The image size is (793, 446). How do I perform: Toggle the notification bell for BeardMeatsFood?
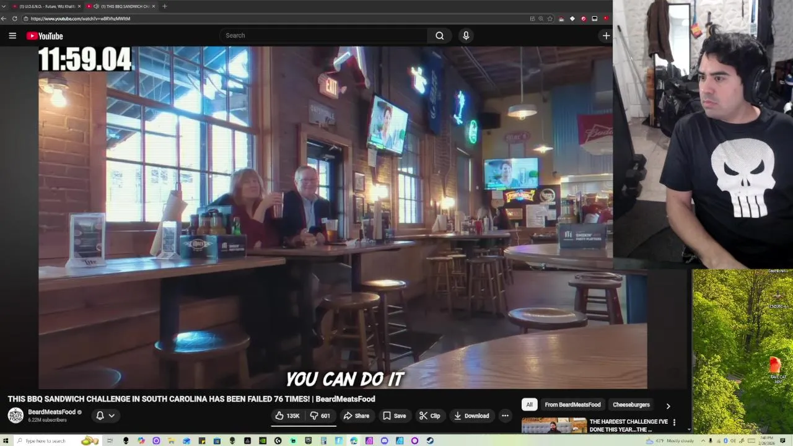point(100,416)
